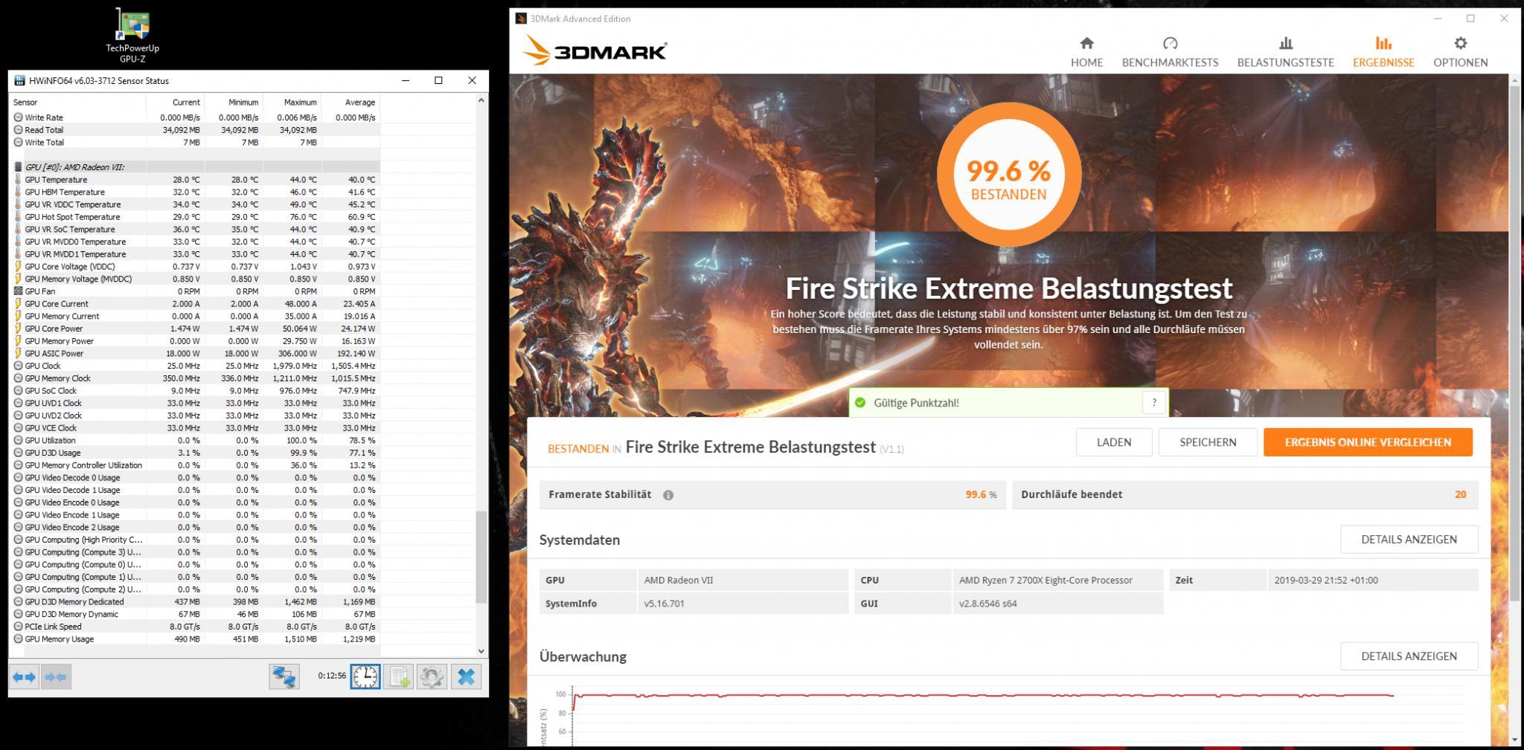This screenshot has width=1524, height=750.
Task: Click the 'AMD Radeon VII' GPU value
Action: coord(678,580)
